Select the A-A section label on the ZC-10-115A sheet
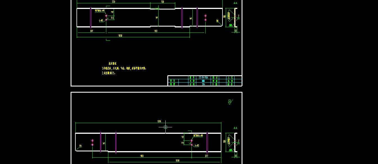Screen dimensions: 378x164 coord(235,3)
